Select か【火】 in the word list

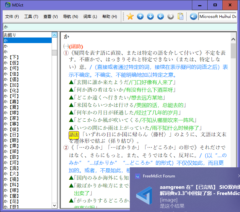coord(27,174)
